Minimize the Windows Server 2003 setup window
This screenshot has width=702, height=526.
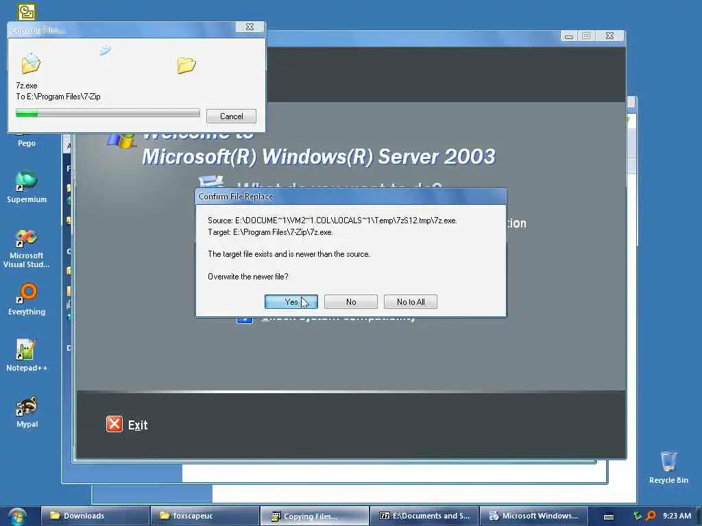tap(568, 36)
